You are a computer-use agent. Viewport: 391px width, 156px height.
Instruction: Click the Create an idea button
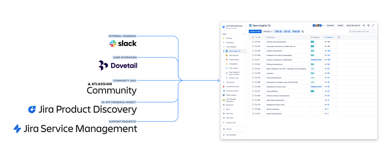click(255, 32)
